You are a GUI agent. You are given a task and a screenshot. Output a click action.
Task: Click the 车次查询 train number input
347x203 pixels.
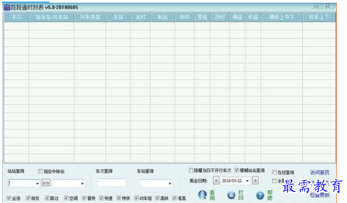tap(112, 183)
